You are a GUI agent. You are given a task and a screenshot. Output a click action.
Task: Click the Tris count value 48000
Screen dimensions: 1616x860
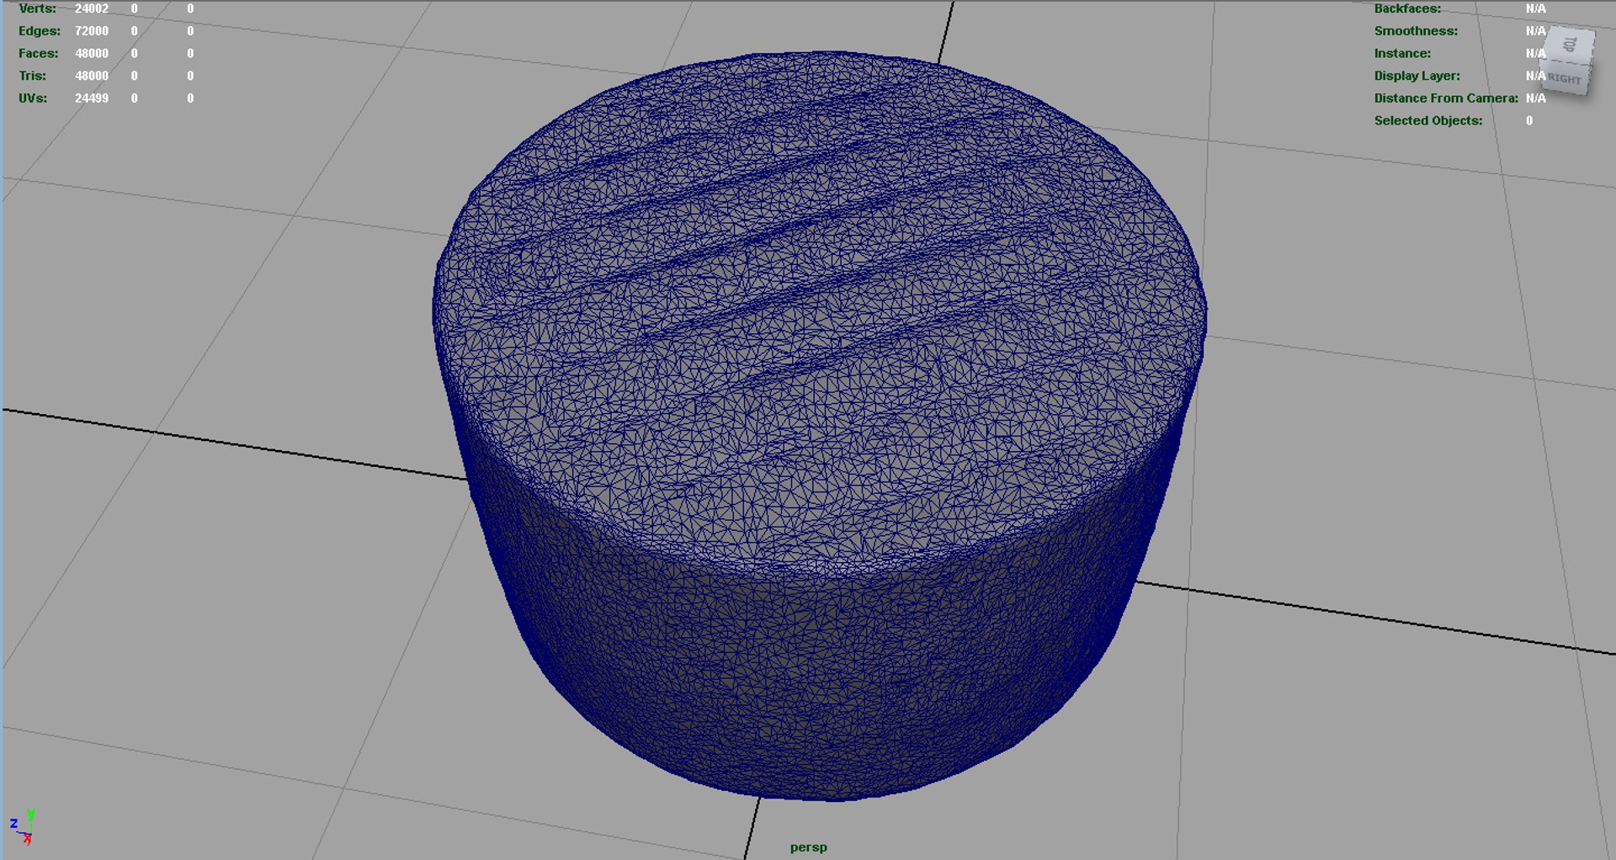tap(92, 76)
